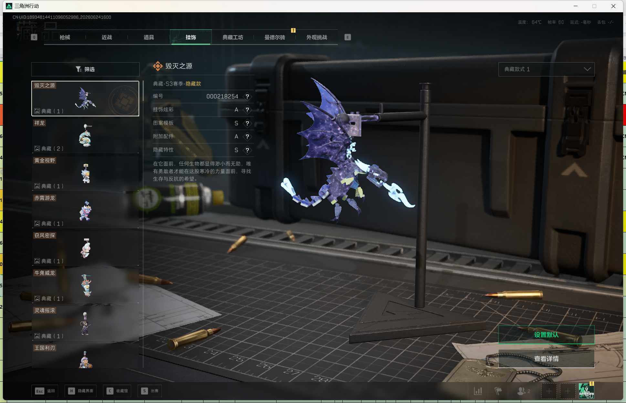
Task: Click help icon for 图案模板
Action: point(247,123)
